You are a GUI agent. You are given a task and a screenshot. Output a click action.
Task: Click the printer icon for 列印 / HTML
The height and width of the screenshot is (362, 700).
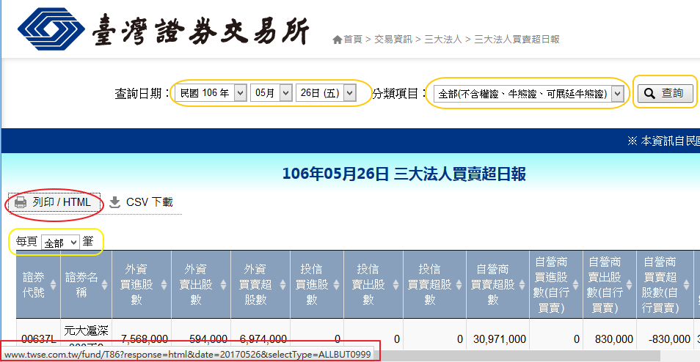(21, 203)
